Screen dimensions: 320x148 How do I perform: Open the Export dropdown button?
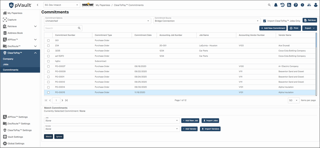(x=309, y=28)
